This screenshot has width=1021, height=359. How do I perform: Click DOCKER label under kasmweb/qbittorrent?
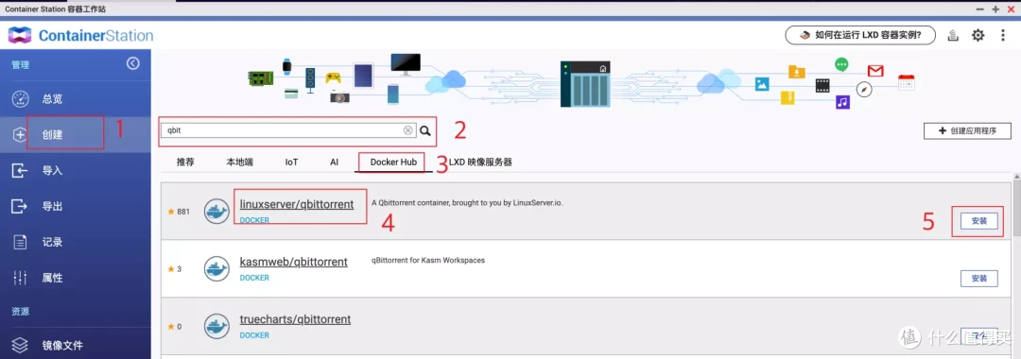254,278
